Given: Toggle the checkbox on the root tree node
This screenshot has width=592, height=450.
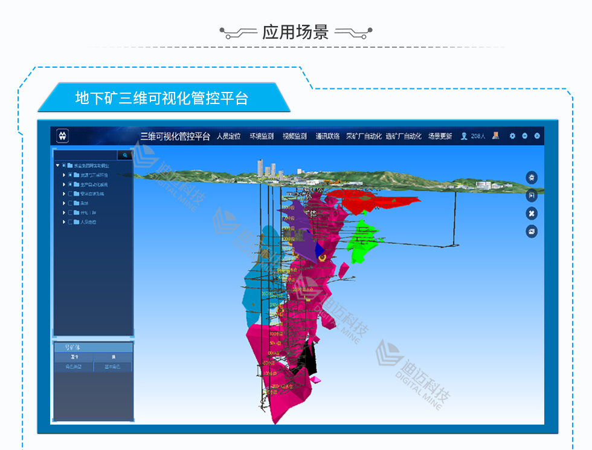Looking at the screenshot, I should pyautogui.click(x=64, y=166).
